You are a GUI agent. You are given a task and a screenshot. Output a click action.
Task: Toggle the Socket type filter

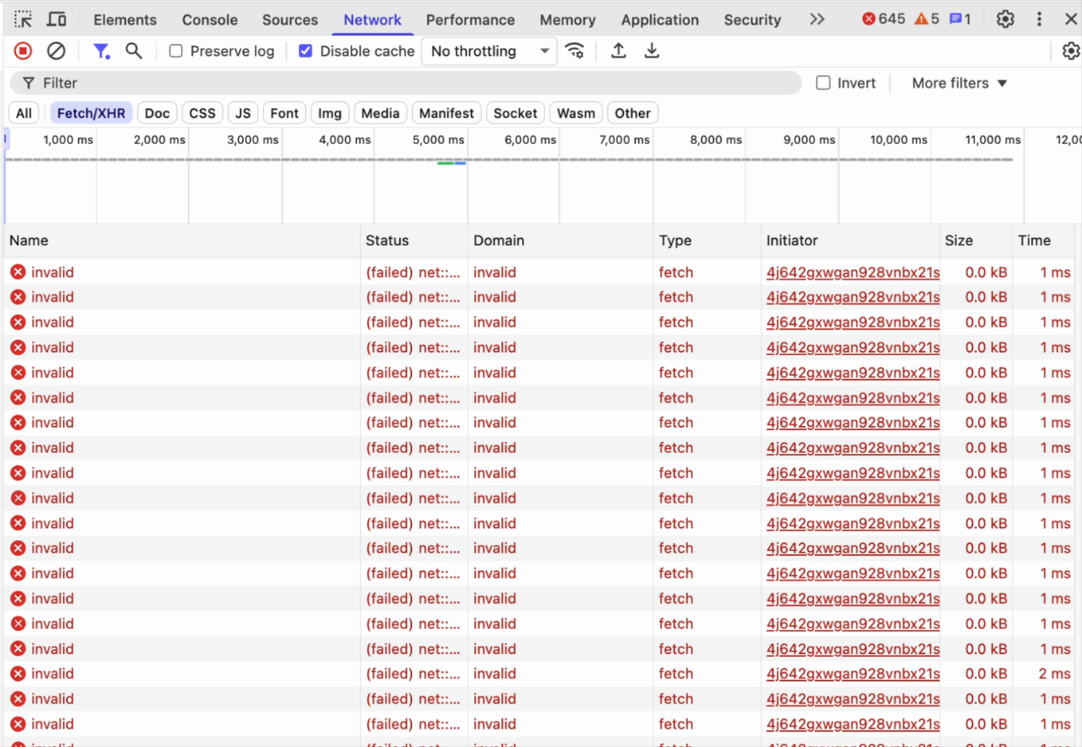click(516, 113)
